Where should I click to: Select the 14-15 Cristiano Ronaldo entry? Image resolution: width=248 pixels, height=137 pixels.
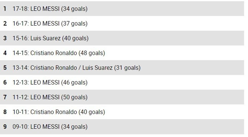[x=59, y=53]
